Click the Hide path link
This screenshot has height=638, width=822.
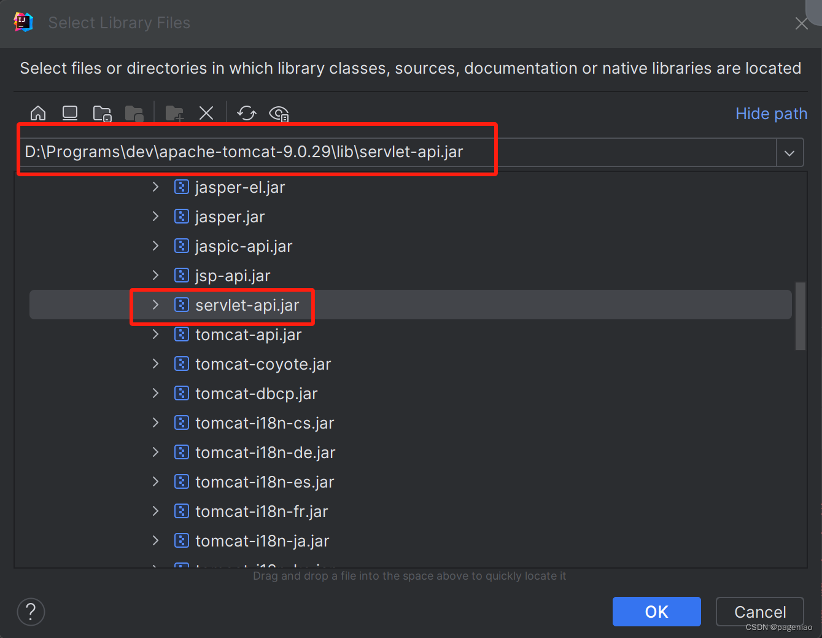tap(771, 114)
